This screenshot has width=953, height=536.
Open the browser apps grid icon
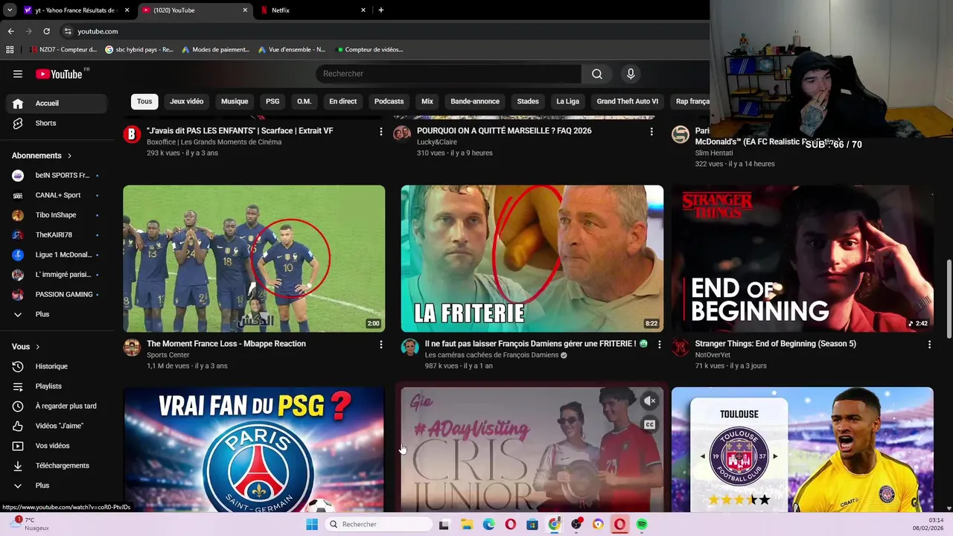point(10,50)
